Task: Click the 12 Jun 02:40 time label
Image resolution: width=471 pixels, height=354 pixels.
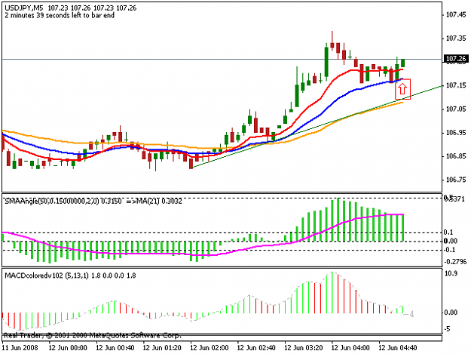Action: click(256, 348)
